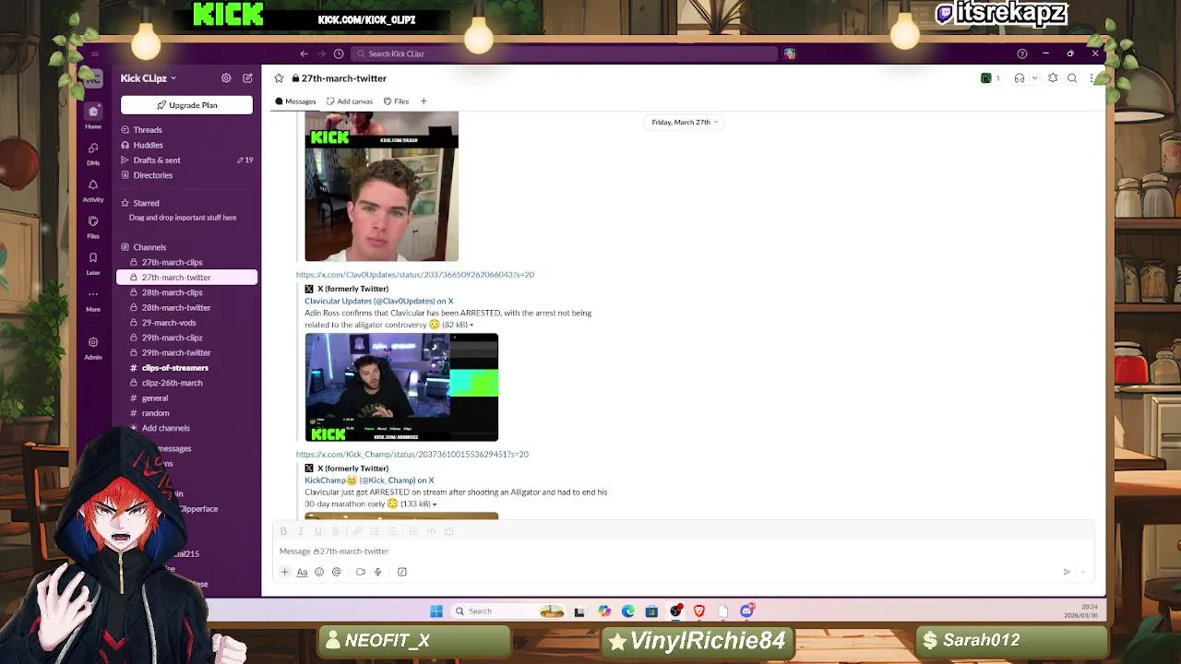Collapse the 133 kB image preview arrow

point(435,504)
